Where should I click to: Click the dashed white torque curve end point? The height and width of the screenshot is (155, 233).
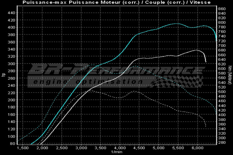[206, 127]
